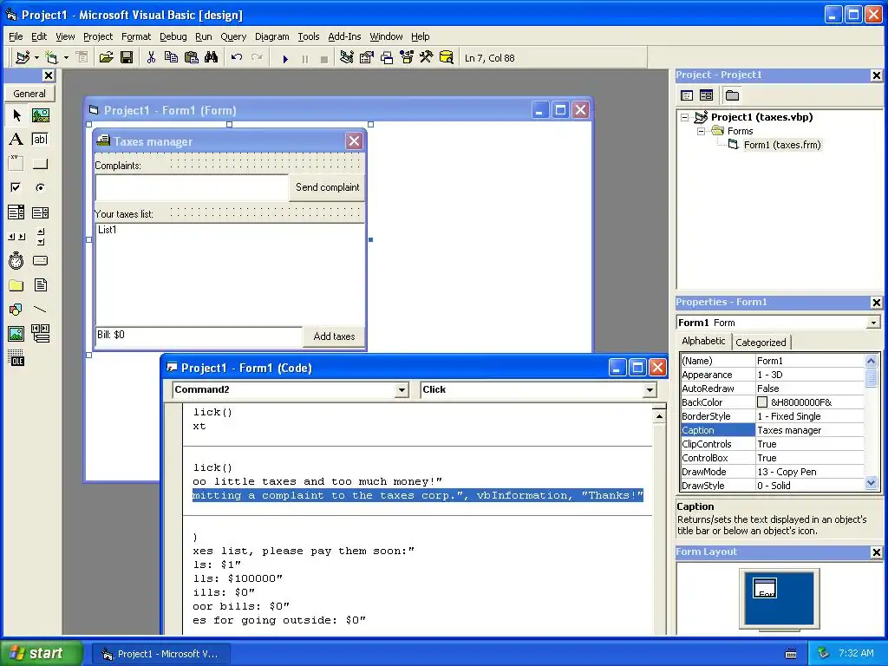Select the ComboBox control tool

coord(16,212)
